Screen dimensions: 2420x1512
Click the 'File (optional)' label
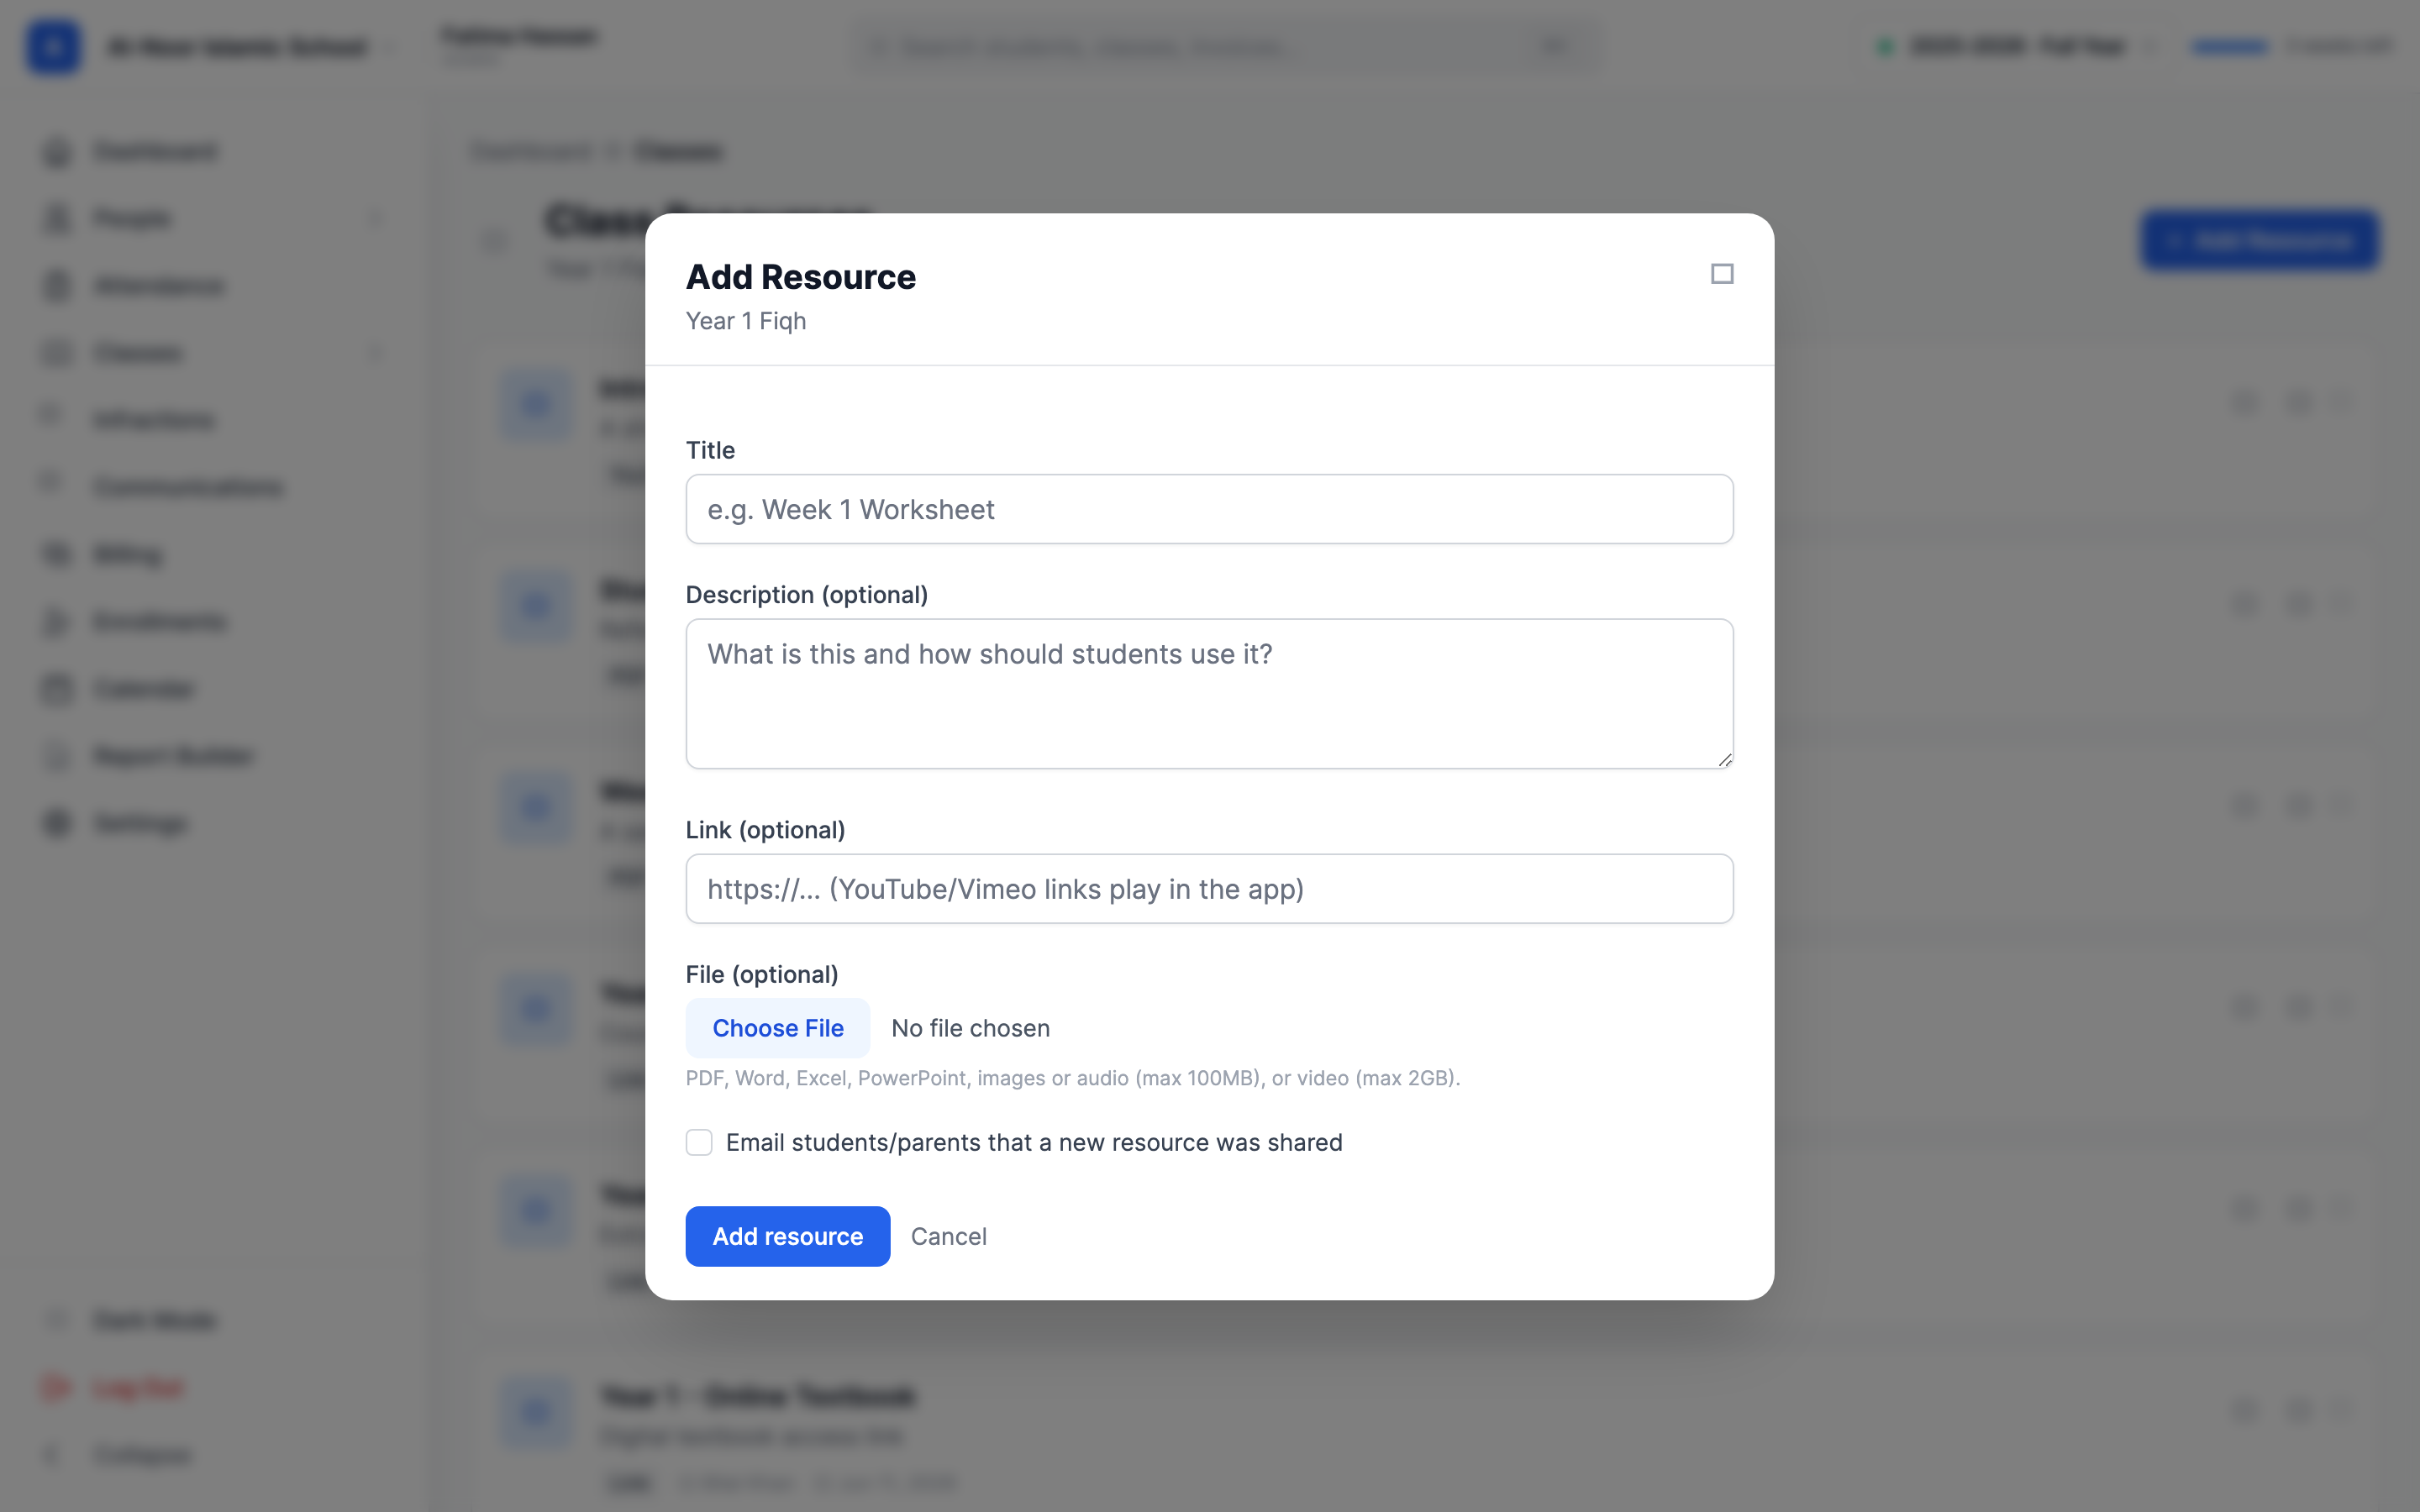pos(761,974)
